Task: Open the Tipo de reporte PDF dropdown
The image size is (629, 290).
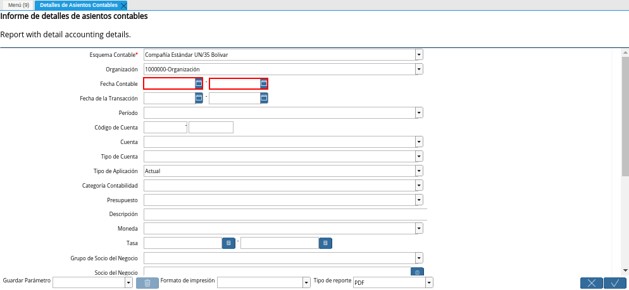Action: tap(430, 283)
